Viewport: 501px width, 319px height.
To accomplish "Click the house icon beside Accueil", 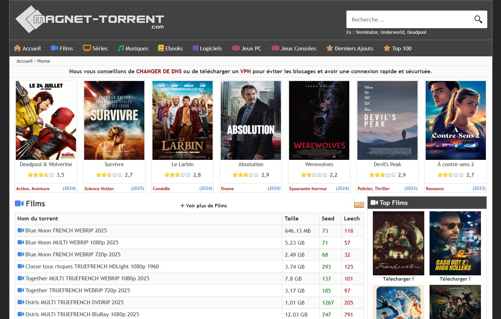I will [x=17, y=48].
